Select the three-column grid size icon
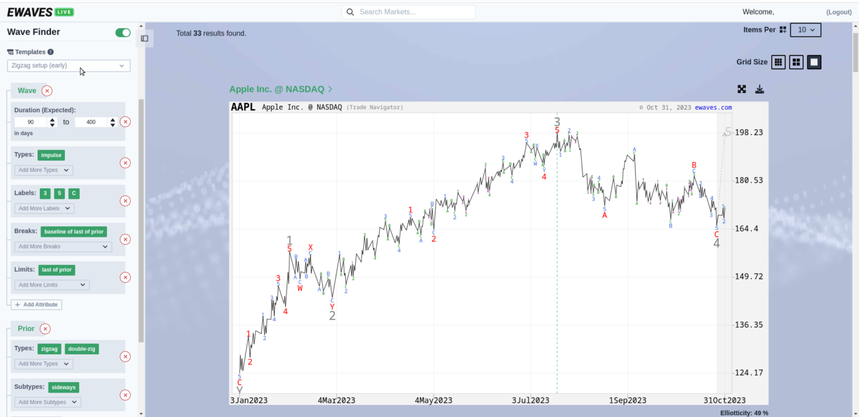859x417 pixels. point(778,62)
